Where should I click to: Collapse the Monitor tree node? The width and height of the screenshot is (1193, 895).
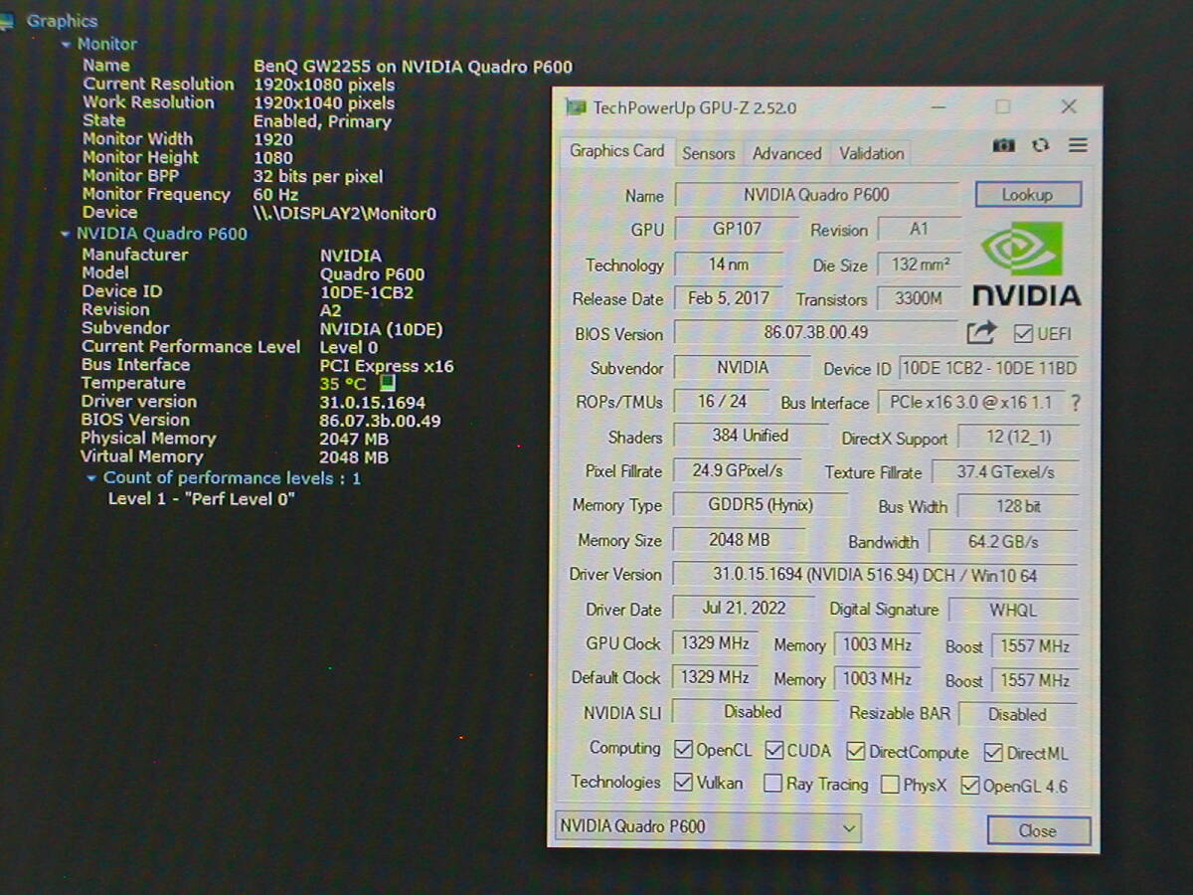pyautogui.click(x=66, y=45)
